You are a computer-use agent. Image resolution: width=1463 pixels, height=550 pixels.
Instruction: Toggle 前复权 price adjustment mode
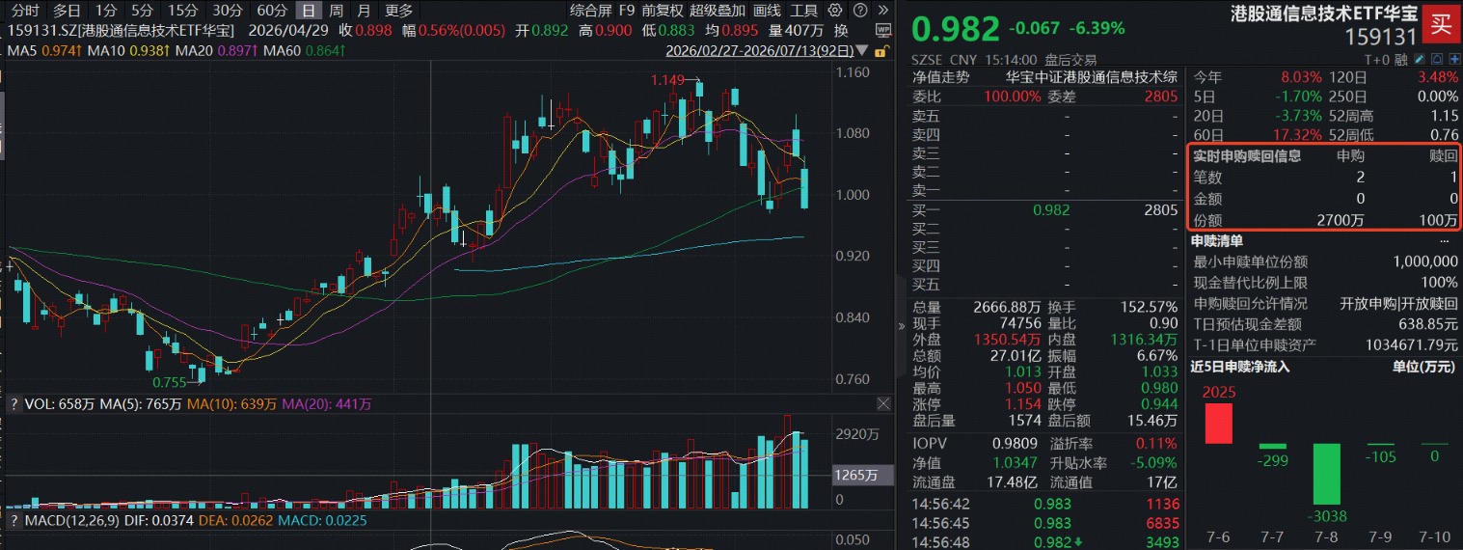[663, 11]
